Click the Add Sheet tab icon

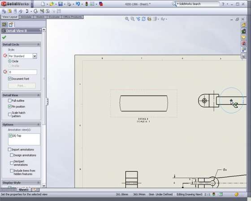coord(35,189)
